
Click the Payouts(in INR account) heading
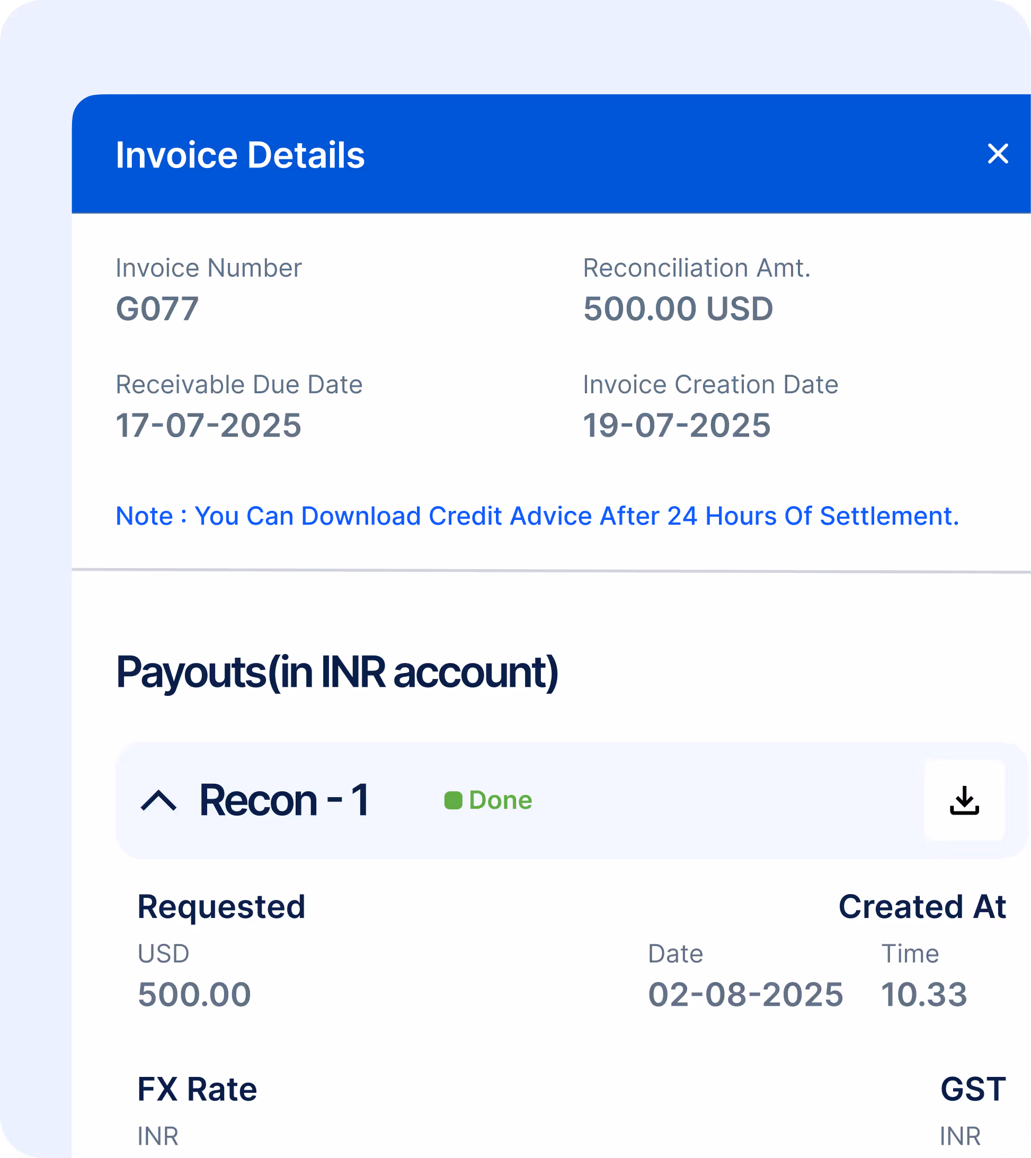point(337,673)
